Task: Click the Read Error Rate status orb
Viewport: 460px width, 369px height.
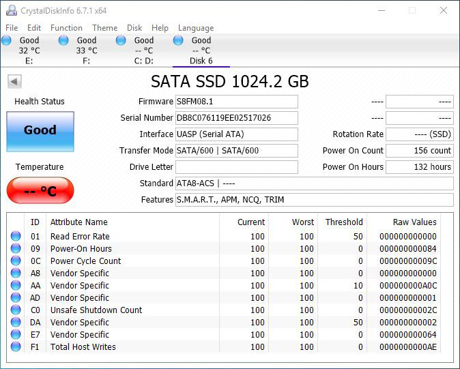Action: (x=16, y=237)
